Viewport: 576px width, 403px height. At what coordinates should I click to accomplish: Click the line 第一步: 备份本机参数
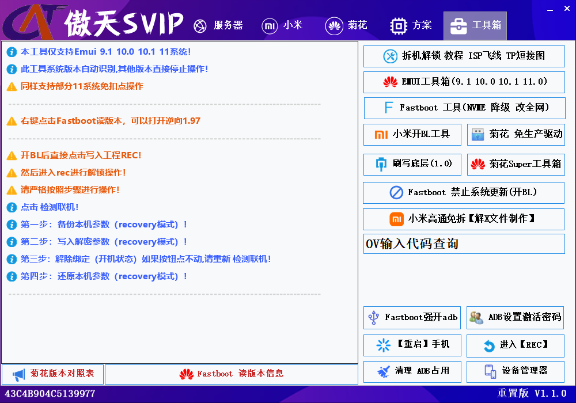pyautogui.click(x=104, y=225)
